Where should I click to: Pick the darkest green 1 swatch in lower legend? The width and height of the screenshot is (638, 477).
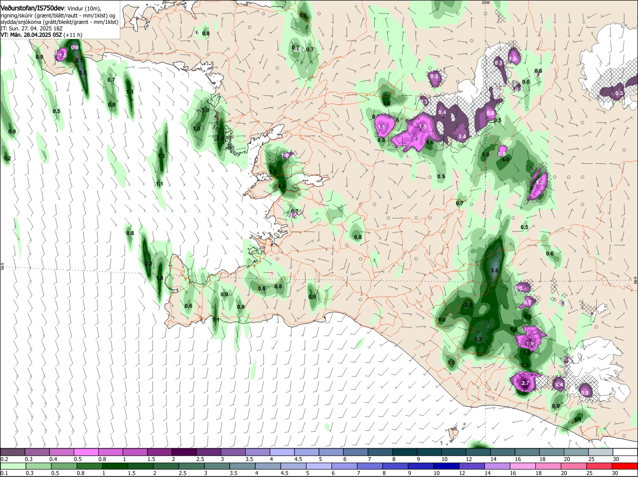click(115, 466)
